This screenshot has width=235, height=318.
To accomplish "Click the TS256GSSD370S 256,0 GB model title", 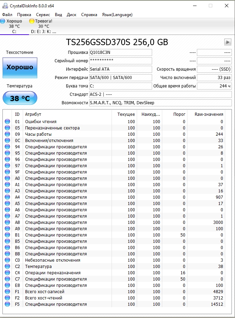I will 117,42.
